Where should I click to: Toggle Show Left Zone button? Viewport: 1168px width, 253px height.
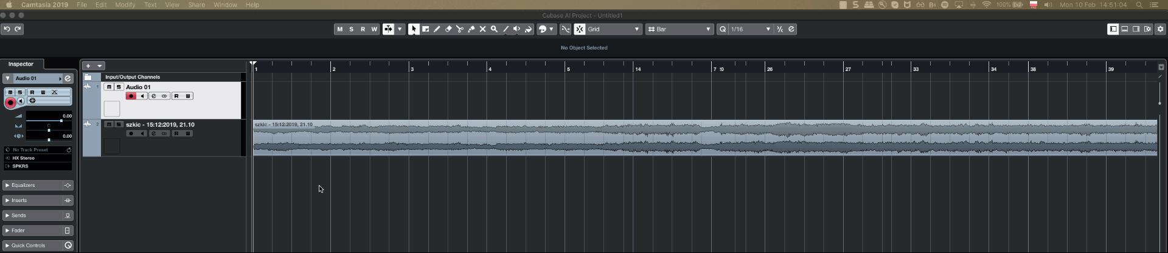coord(1113,29)
